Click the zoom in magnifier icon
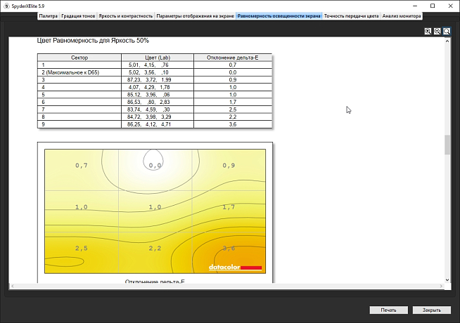The width and height of the screenshot is (460, 323). point(428,32)
